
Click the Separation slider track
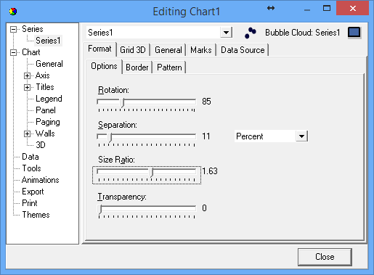click(x=146, y=136)
